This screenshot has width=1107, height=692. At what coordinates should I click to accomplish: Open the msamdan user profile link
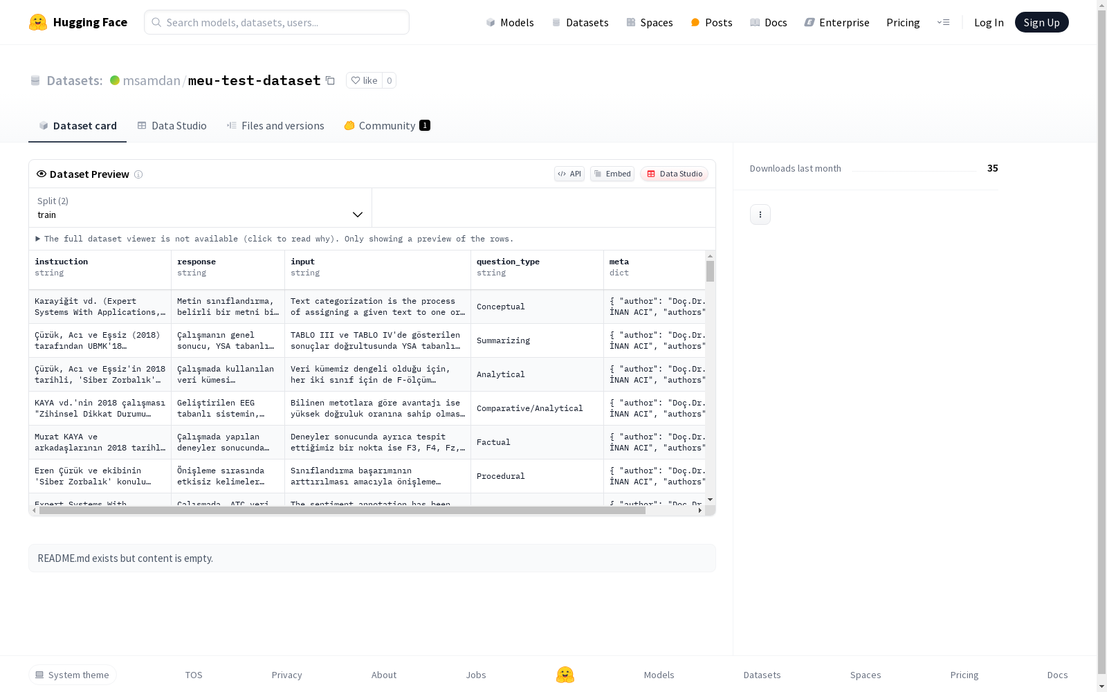pos(152,80)
